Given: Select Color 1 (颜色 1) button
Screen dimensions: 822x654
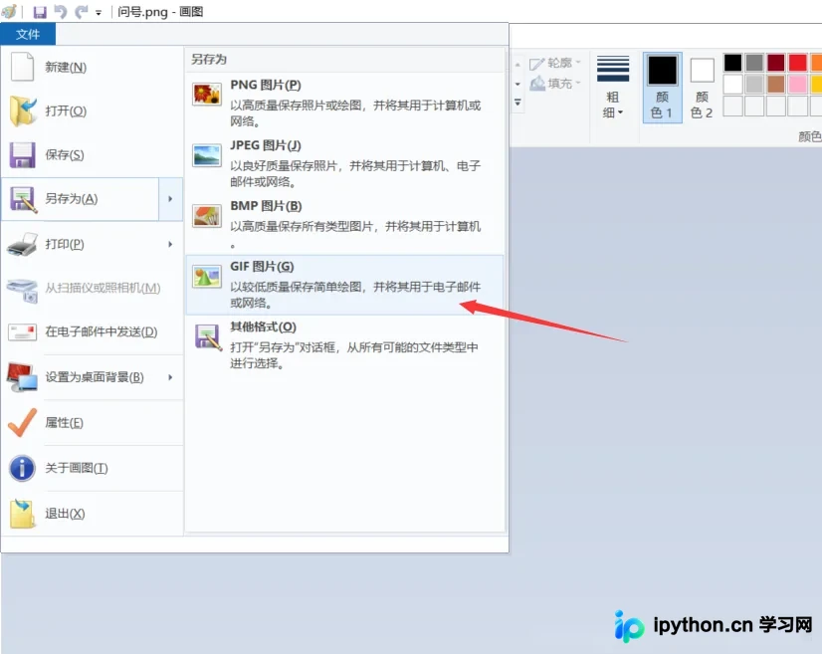Looking at the screenshot, I should coord(663,88).
